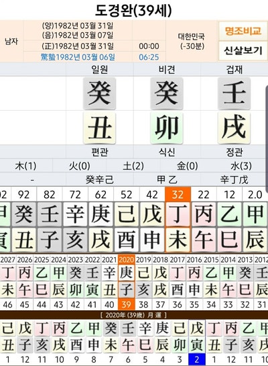
Task: Select year 2019 in yearly luck row
Action: click(x=143, y=260)
